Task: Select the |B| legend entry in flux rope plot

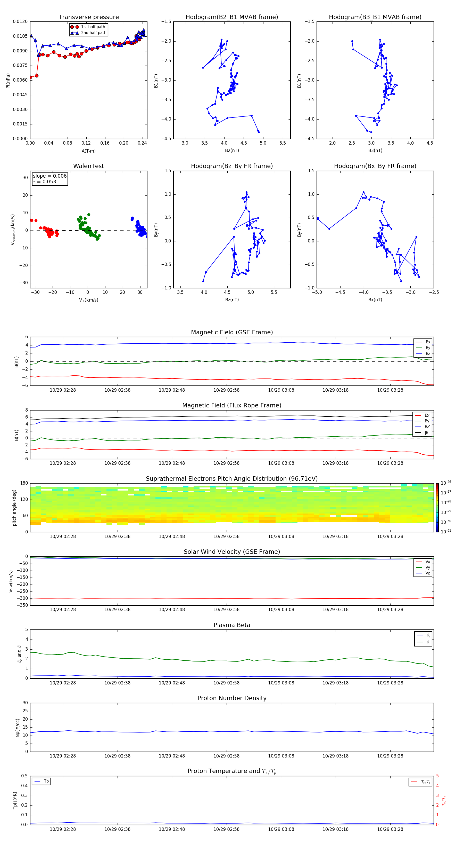Action: point(423,433)
